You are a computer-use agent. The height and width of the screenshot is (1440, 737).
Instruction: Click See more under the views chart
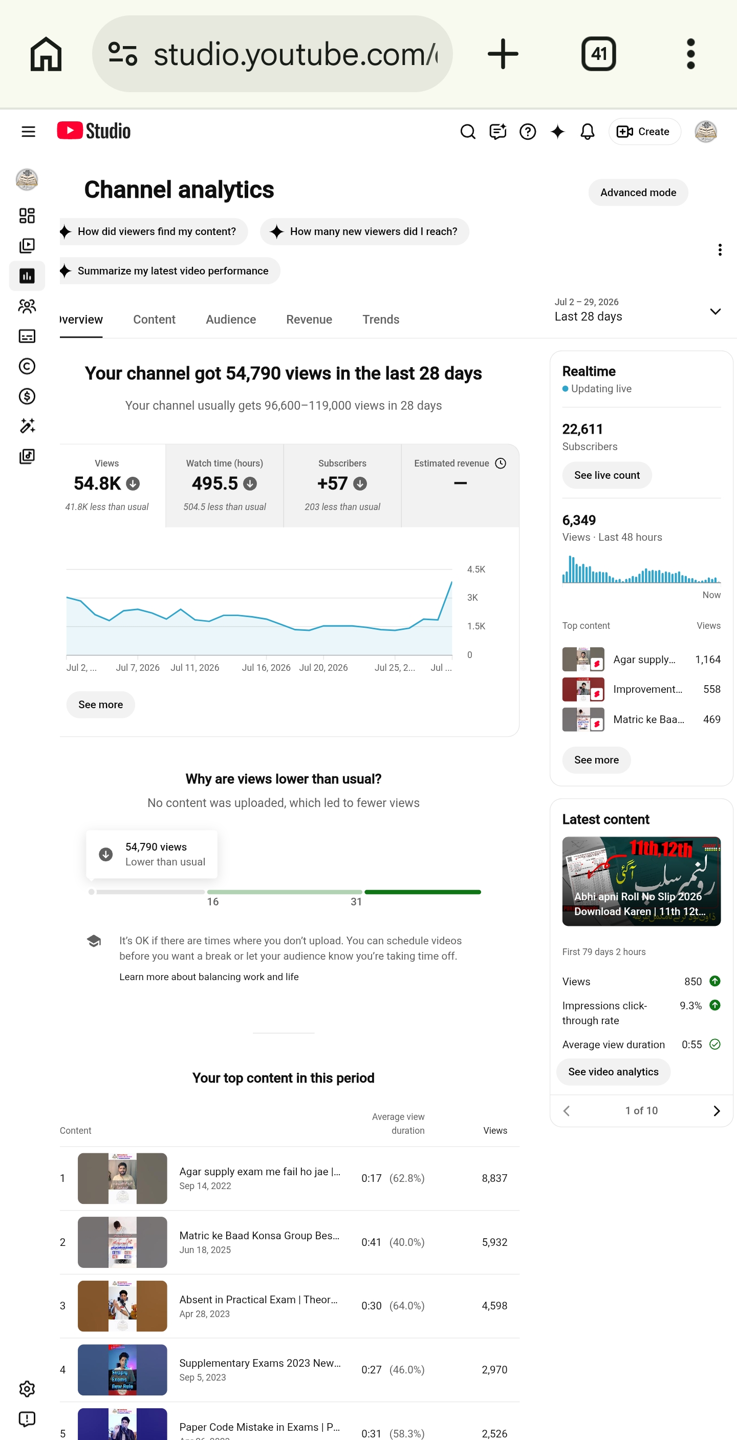tap(101, 704)
